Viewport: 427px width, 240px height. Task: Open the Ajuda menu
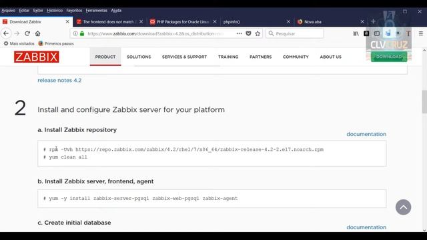(116, 11)
